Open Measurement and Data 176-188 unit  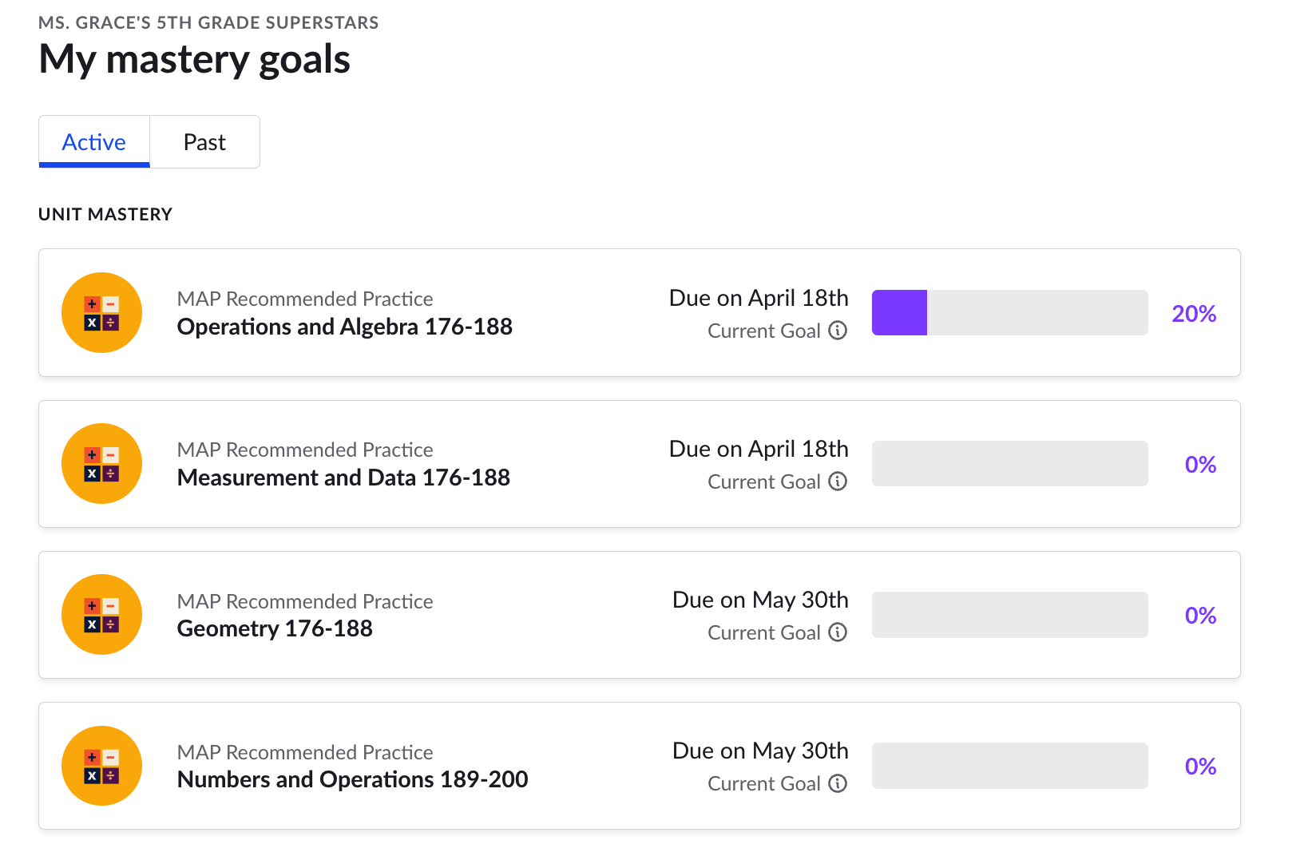[x=343, y=477]
